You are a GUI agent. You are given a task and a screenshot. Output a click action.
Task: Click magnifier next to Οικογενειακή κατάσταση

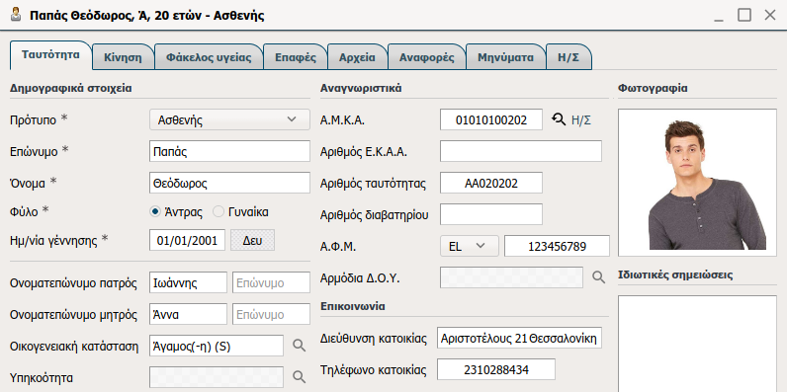[x=300, y=345]
